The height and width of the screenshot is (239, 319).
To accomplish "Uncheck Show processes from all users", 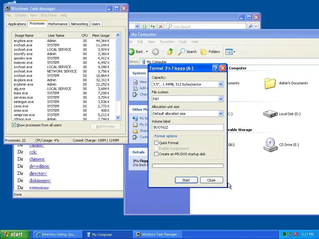I will (14, 125).
